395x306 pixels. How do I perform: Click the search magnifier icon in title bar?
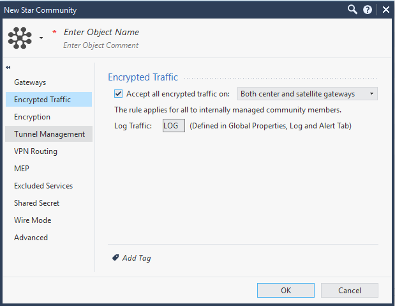click(352, 10)
